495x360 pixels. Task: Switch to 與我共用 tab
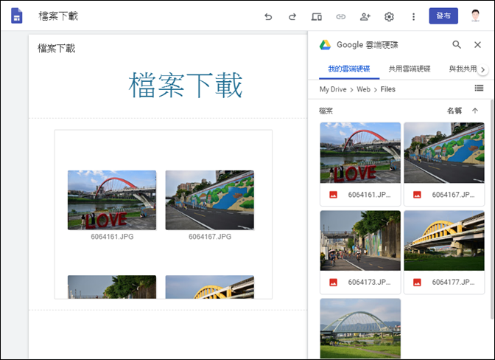[x=463, y=69]
